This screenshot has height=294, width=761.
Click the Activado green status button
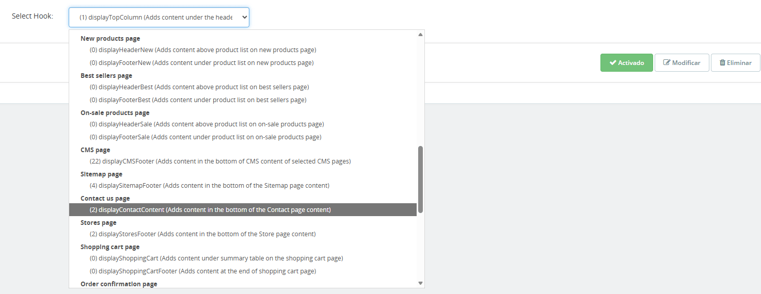[x=626, y=63]
